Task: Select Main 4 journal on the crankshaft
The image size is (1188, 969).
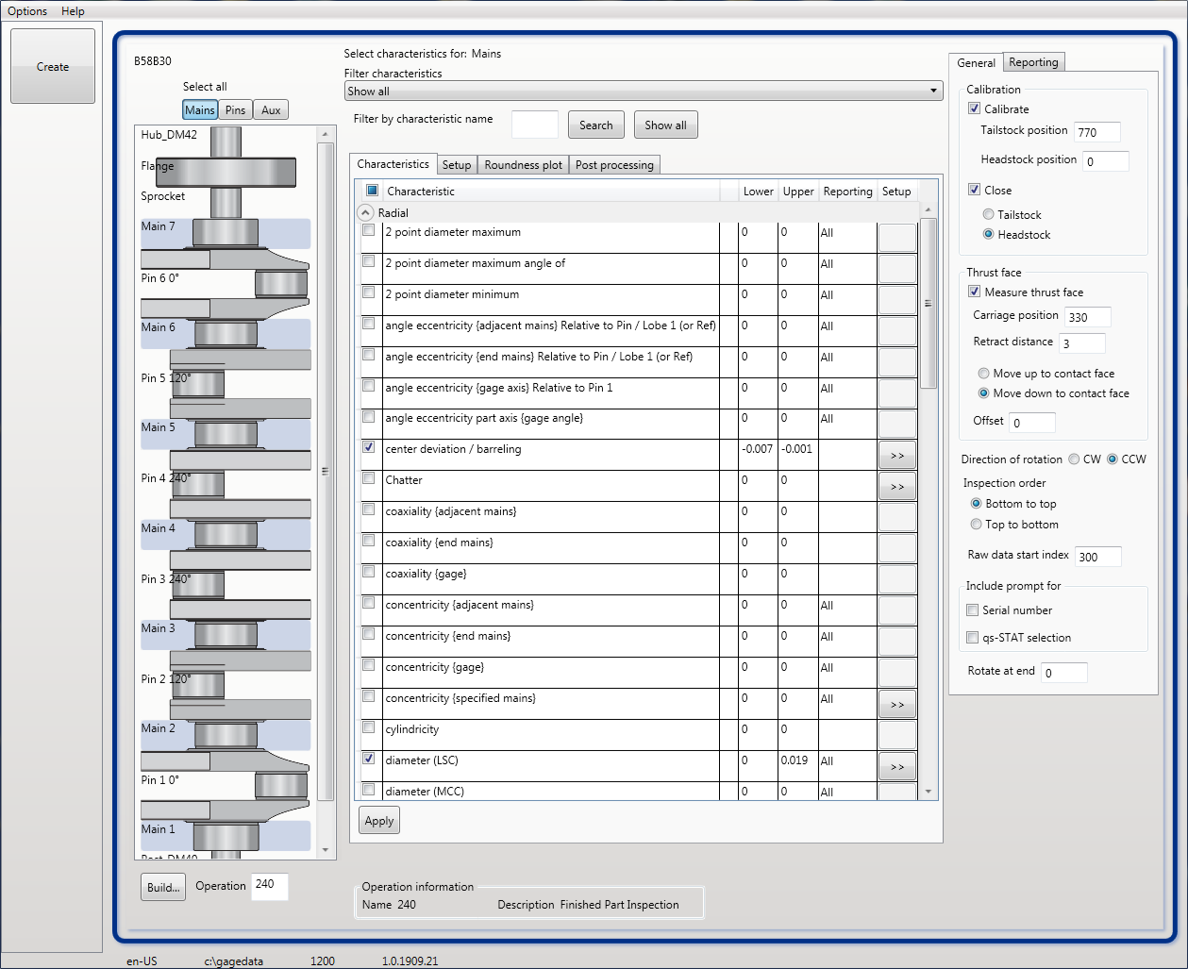Action: (x=157, y=528)
